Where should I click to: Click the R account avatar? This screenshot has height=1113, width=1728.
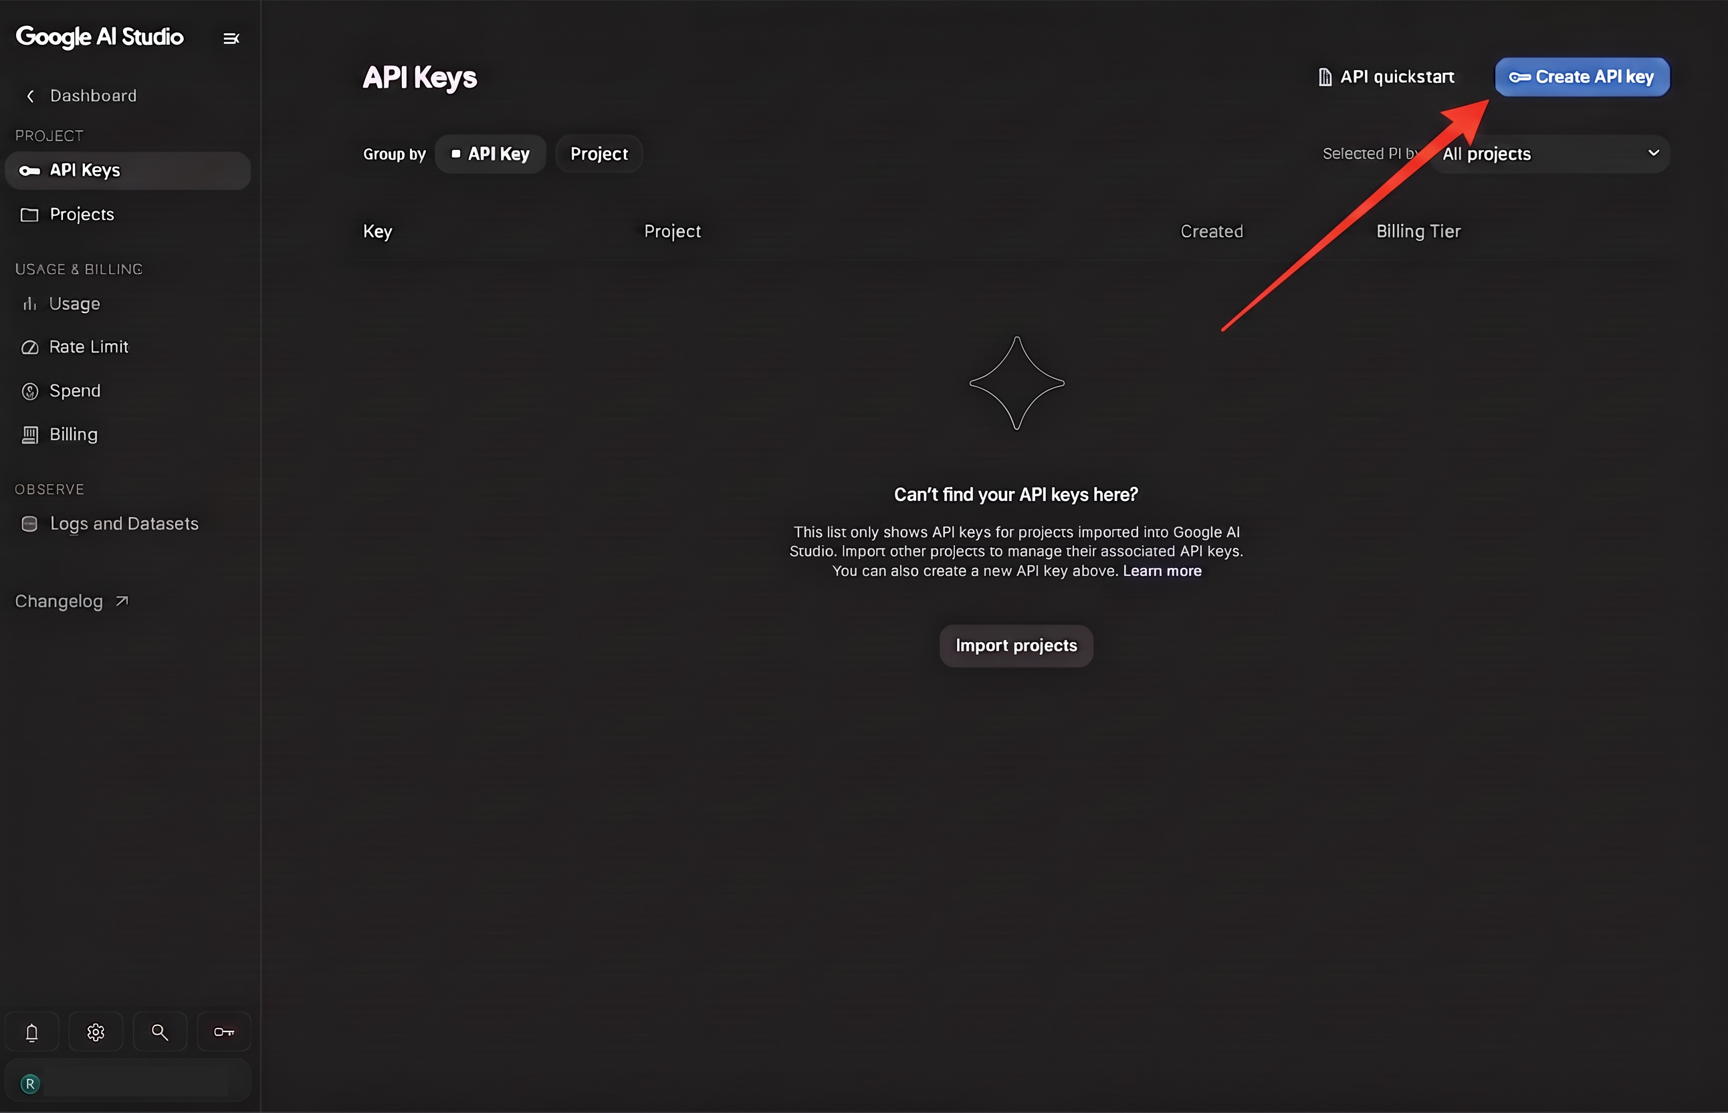(30, 1084)
